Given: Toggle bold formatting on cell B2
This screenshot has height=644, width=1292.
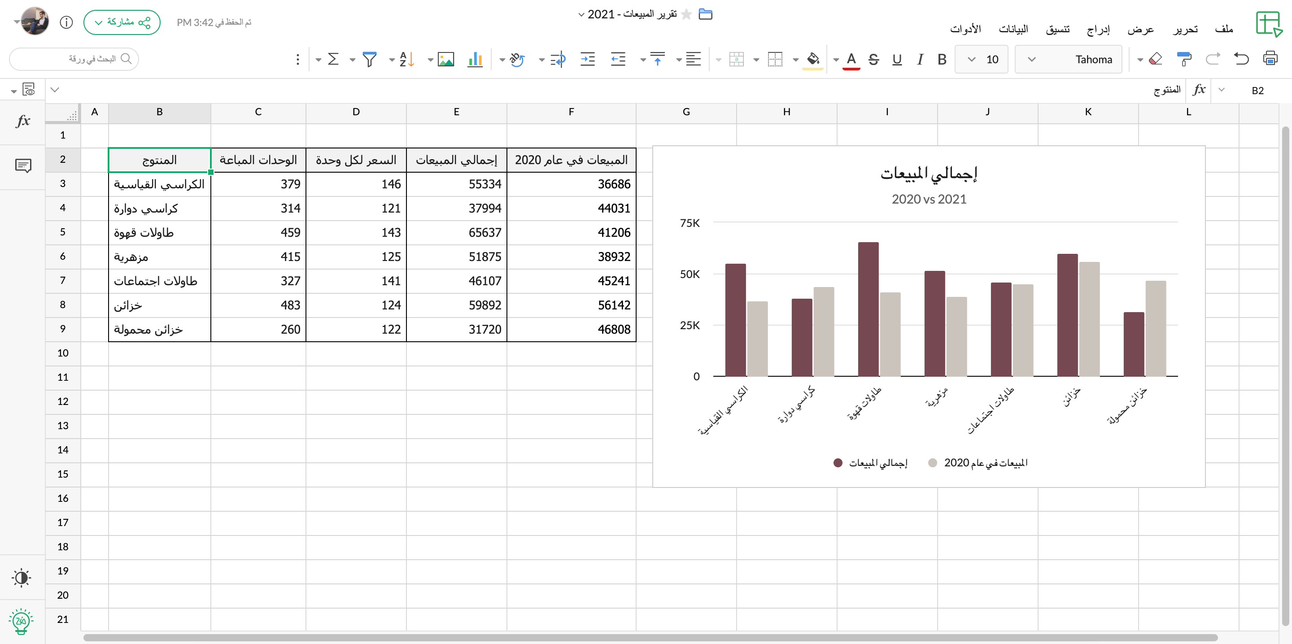Looking at the screenshot, I should [942, 59].
